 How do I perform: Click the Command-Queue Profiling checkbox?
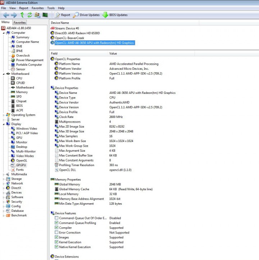pyautogui.click(x=56, y=223)
